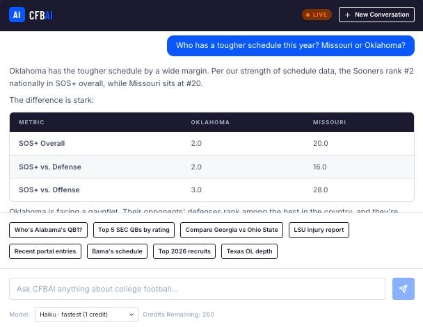The width and height of the screenshot is (423, 327).
Task: Select Recent portal entries chip
Action: 45,251
